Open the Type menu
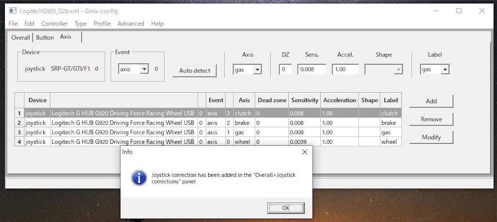The width and height of the screenshot is (497, 222). (81, 23)
